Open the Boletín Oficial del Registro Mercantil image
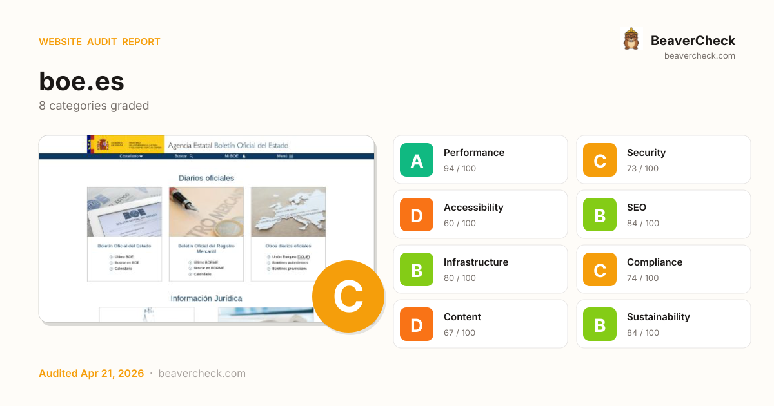774x406 pixels. (x=206, y=212)
